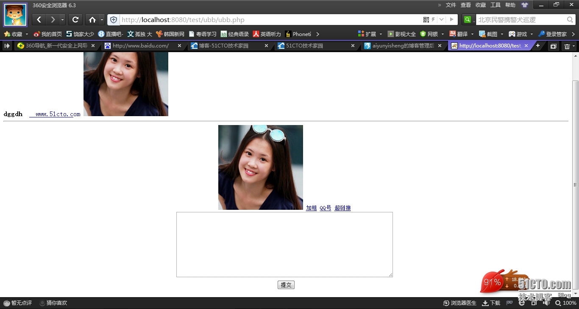Click the vertical scrollbar thumb
Screen dimensions: 579x309
point(575,184)
